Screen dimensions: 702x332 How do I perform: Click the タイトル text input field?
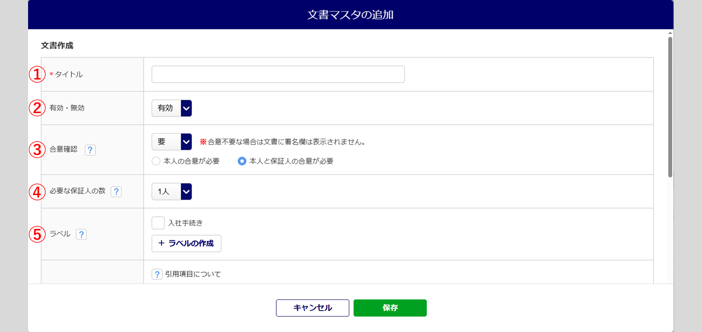pos(278,74)
